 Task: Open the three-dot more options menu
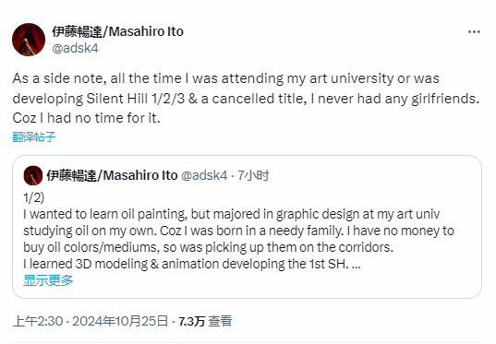tap(474, 32)
